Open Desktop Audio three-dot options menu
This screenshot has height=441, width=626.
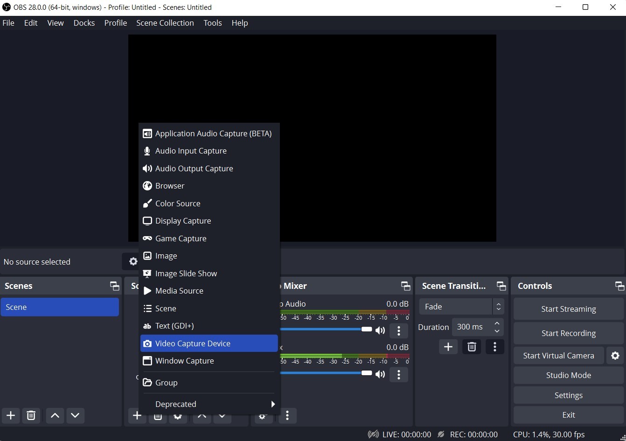point(399,331)
